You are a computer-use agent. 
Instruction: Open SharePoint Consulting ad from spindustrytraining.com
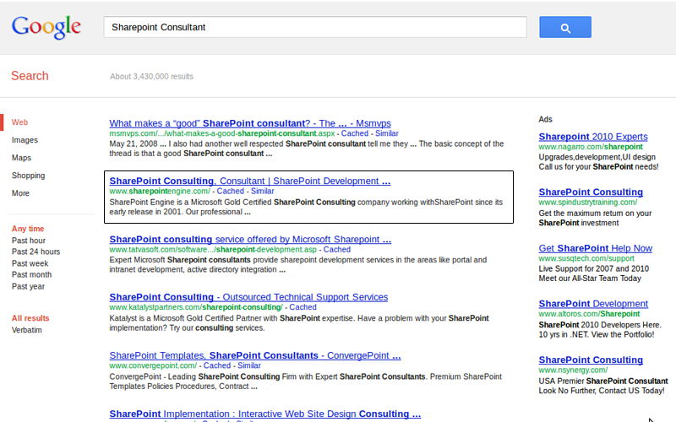[x=591, y=192]
